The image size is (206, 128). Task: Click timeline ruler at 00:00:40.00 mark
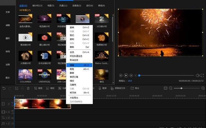coord(134,96)
